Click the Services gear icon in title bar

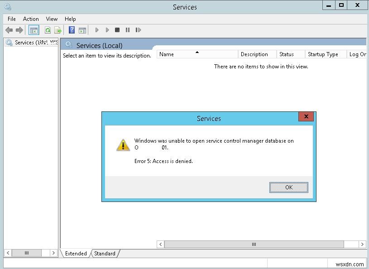8,7
